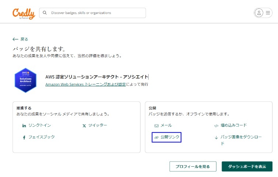Image resolution: width=278 pixels, height=177 pixels.
Task: Choose 埋め込みコード option
Action: 234,125
